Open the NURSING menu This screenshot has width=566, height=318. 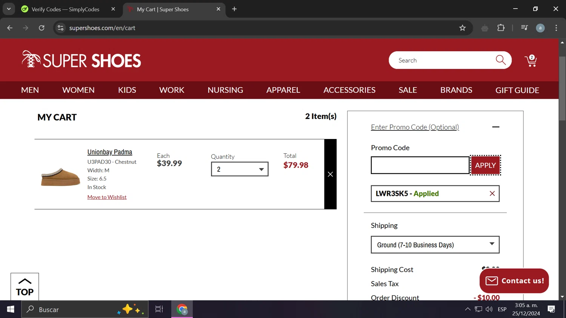coord(225,90)
